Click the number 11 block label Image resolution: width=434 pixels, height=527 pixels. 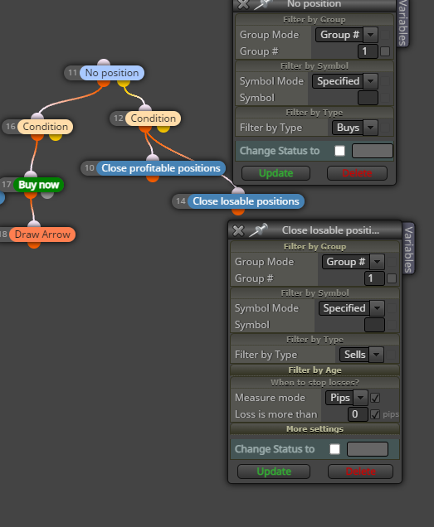(x=72, y=73)
